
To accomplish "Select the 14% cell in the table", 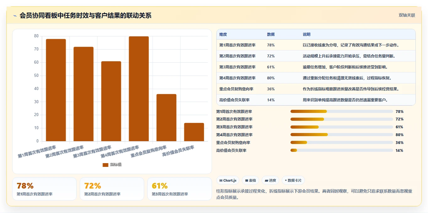I will [x=271, y=100].
